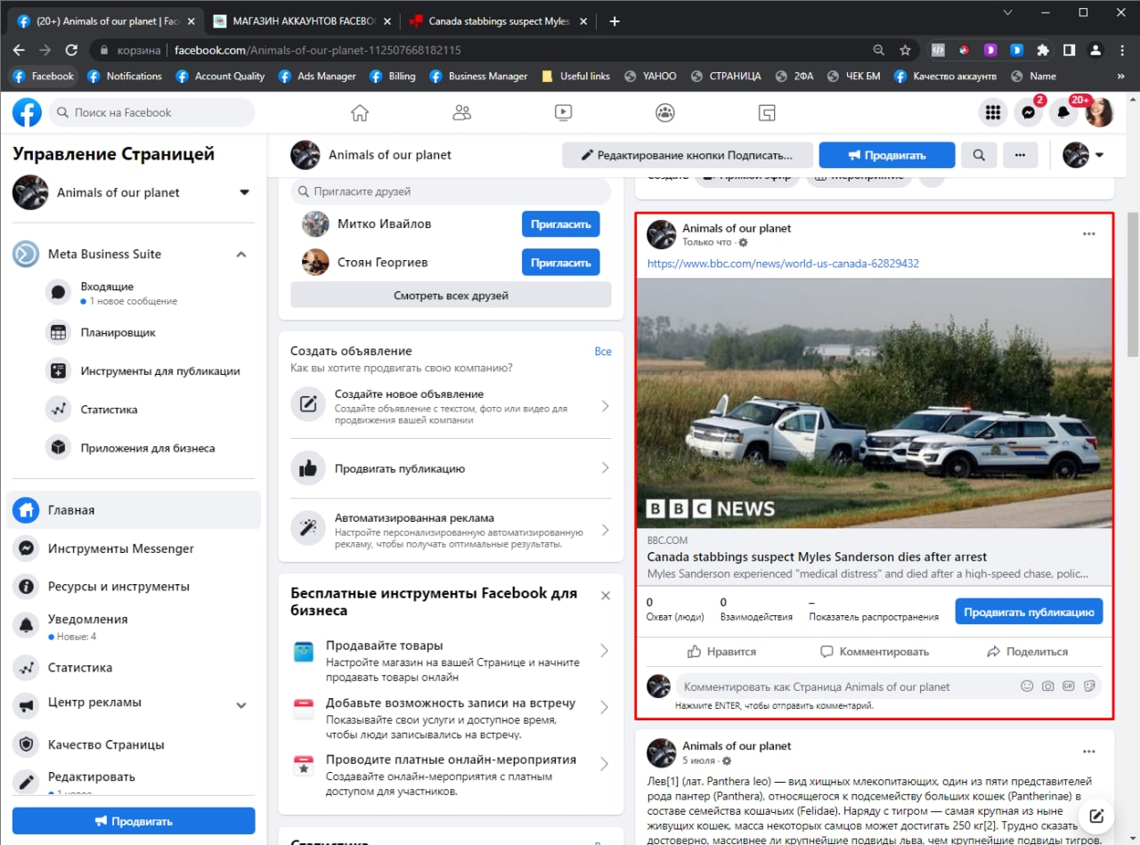1140x845 pixels.
Task: Open Gaming icon in top navigation
Action: click(767, 112)
